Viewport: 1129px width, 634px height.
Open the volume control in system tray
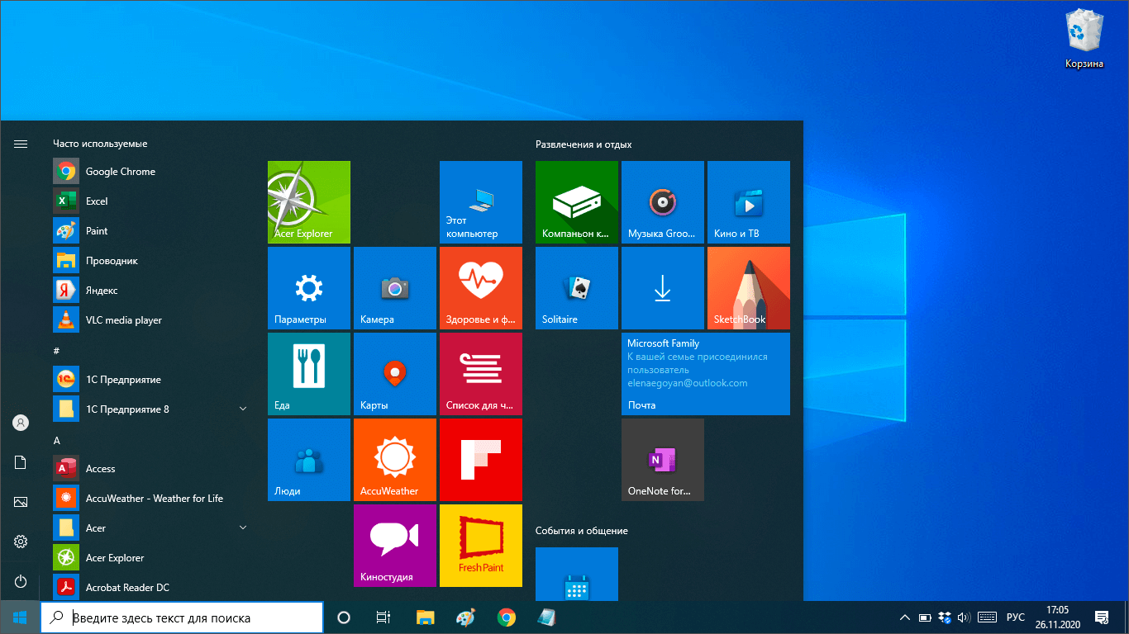[963, 617]
